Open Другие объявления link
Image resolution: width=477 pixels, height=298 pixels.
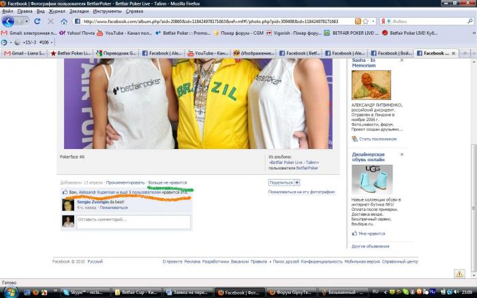click(370, 246)
